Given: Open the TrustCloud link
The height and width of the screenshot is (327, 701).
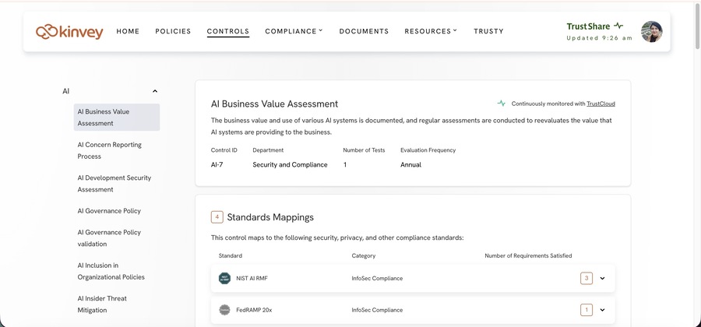Looking at the screenshot, I should (x=601, y=104).
